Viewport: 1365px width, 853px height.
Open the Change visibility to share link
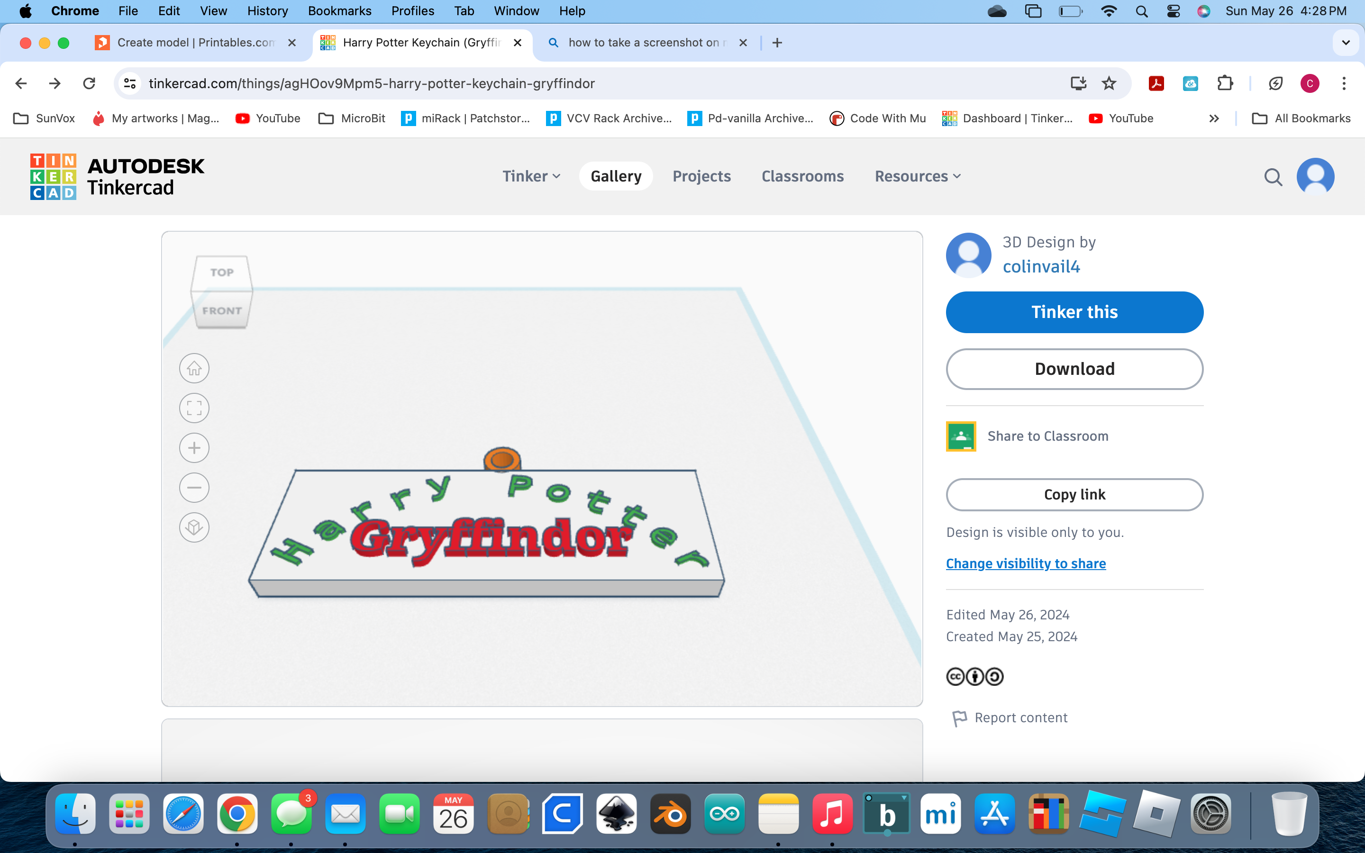pos(1026,563)
